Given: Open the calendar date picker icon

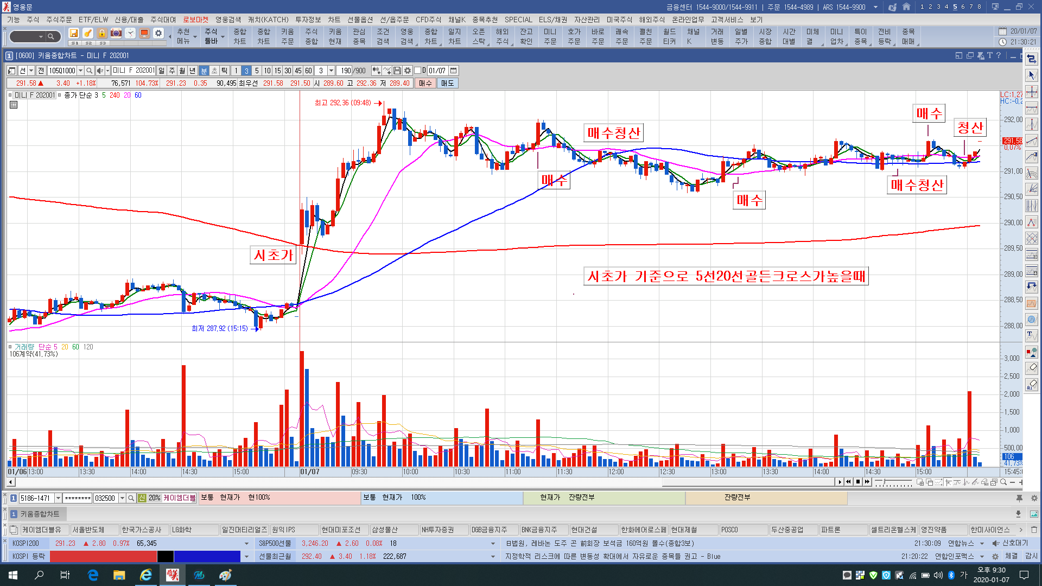Looking at the screenshot, I should coord(454,71).
